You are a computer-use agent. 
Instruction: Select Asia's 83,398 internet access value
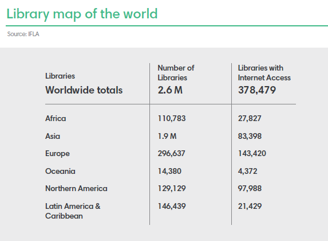pyautogui.click(x=250, y=137)
